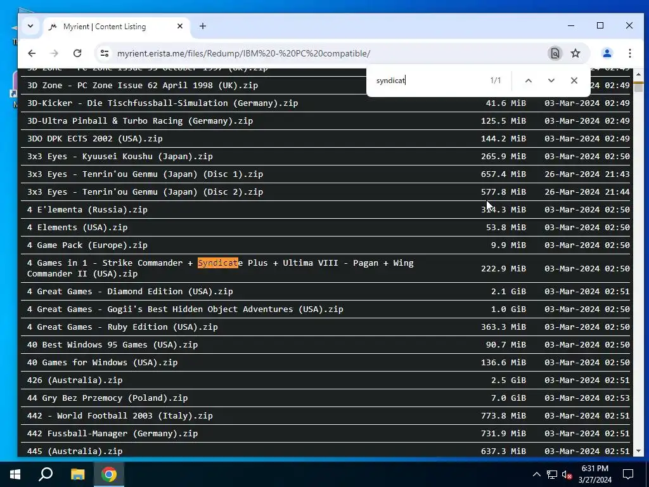Screen dimensions: 649x487
Task: Download 4 Great Games - Diamond Edition
Action: point(130,292)
